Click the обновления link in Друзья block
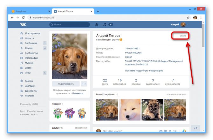 [81, 128]
